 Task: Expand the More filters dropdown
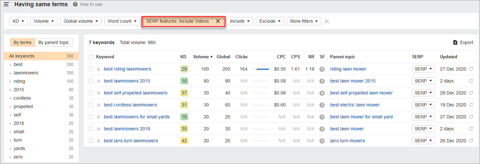[303, 21]
